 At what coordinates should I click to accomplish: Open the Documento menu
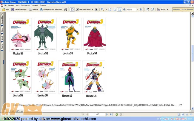[25, 5]
